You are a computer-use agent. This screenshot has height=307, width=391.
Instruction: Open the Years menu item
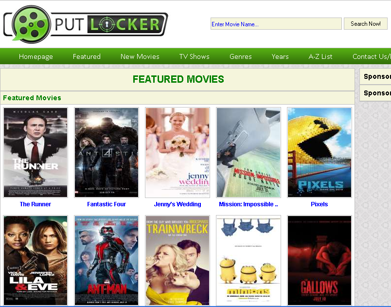(280, 56)
